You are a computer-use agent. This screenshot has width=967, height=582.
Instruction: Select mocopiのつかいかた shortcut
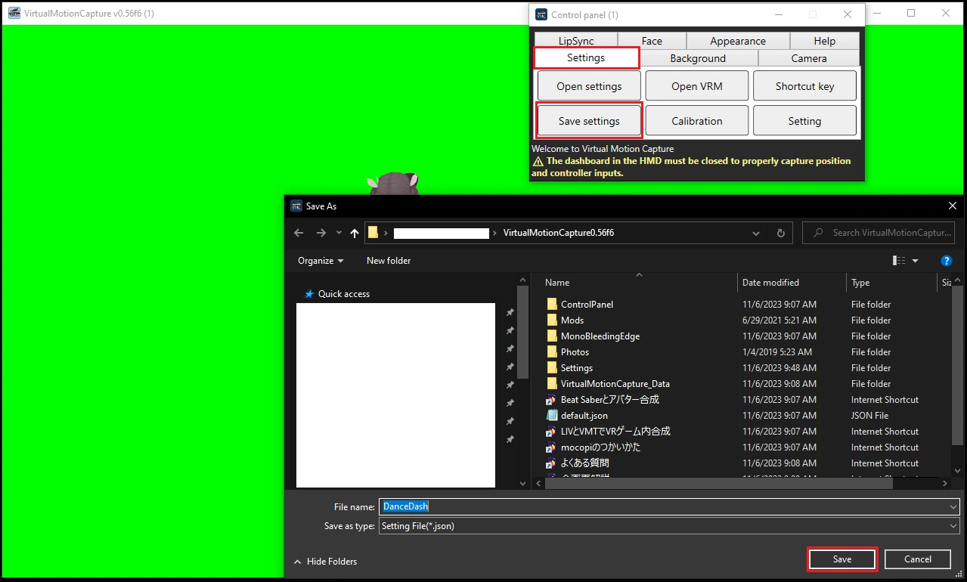tap(600, 447)
